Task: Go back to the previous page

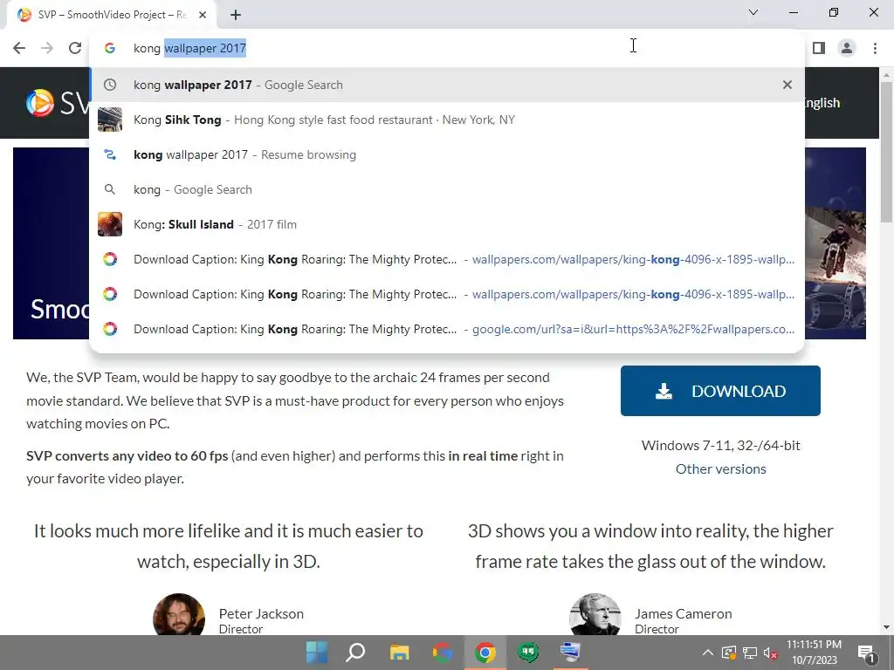Action: pos(19,48)
